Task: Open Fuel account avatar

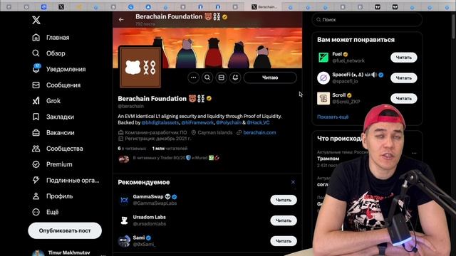Action: click(x=323, y=58)
